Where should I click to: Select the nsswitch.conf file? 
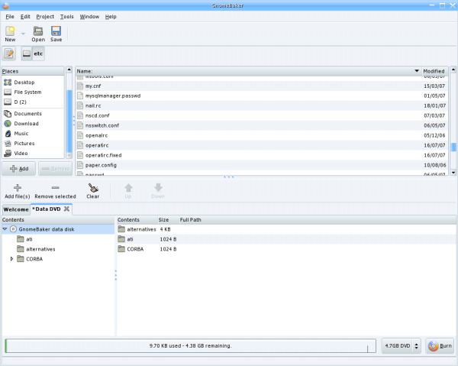(x=261, y=126)
